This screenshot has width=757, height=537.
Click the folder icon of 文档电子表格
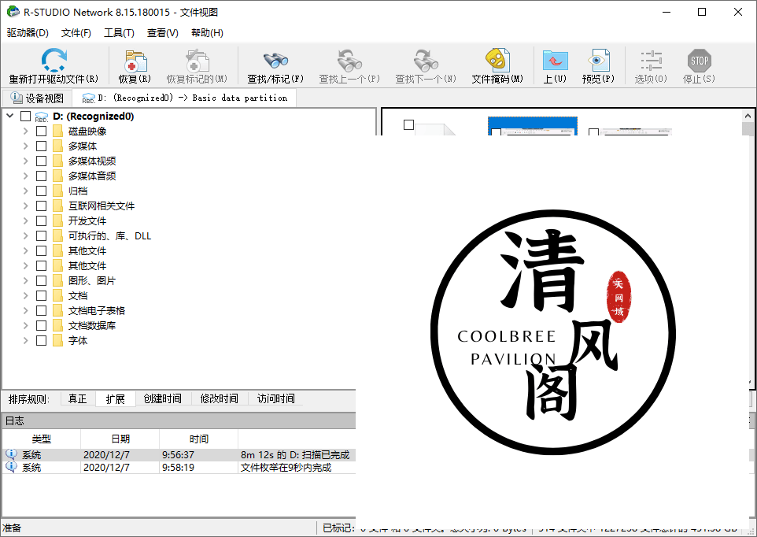point(58,310)
